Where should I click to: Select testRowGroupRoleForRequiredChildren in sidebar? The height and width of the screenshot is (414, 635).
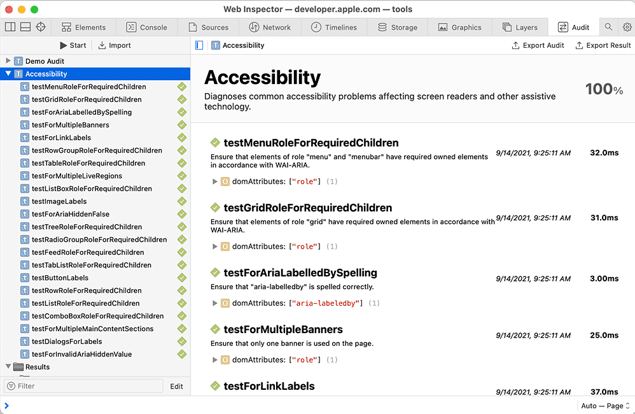(x=95, y=150)
